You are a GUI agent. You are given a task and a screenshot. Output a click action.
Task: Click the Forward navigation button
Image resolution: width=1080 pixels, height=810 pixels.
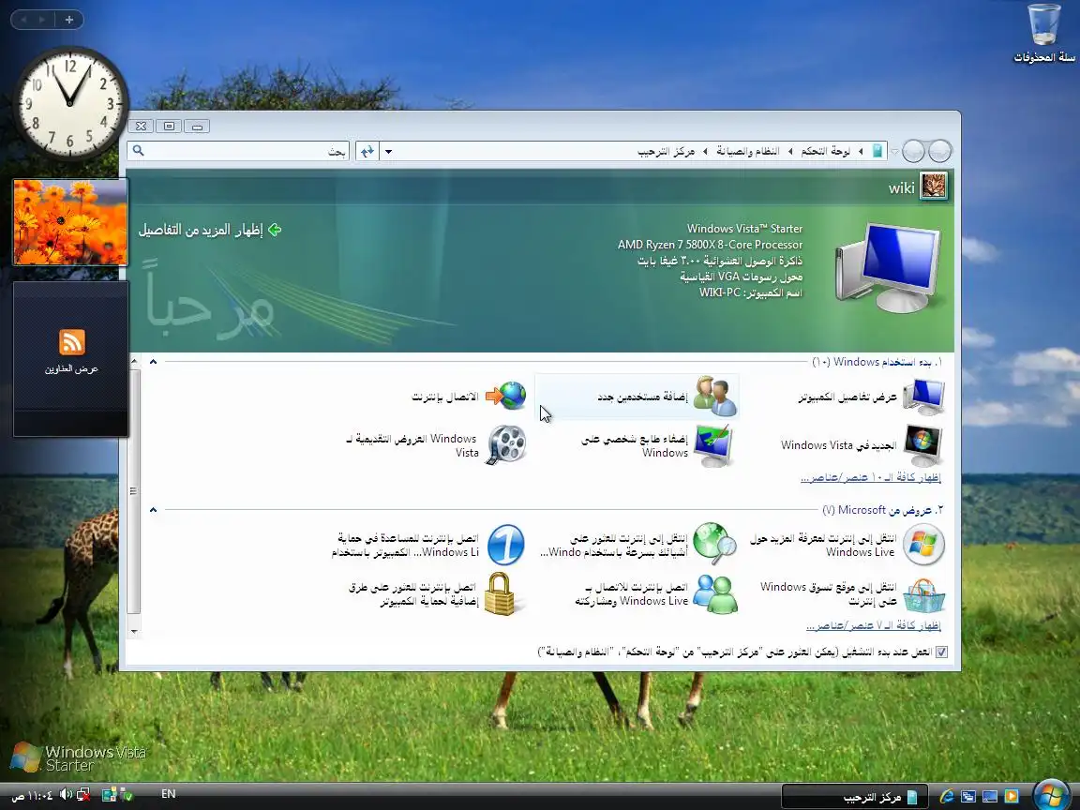coord(913,151)
